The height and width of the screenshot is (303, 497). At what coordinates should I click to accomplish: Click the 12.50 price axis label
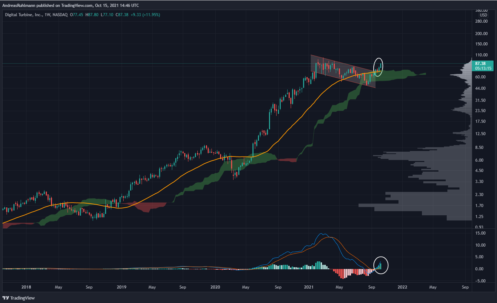coord(480,134)
